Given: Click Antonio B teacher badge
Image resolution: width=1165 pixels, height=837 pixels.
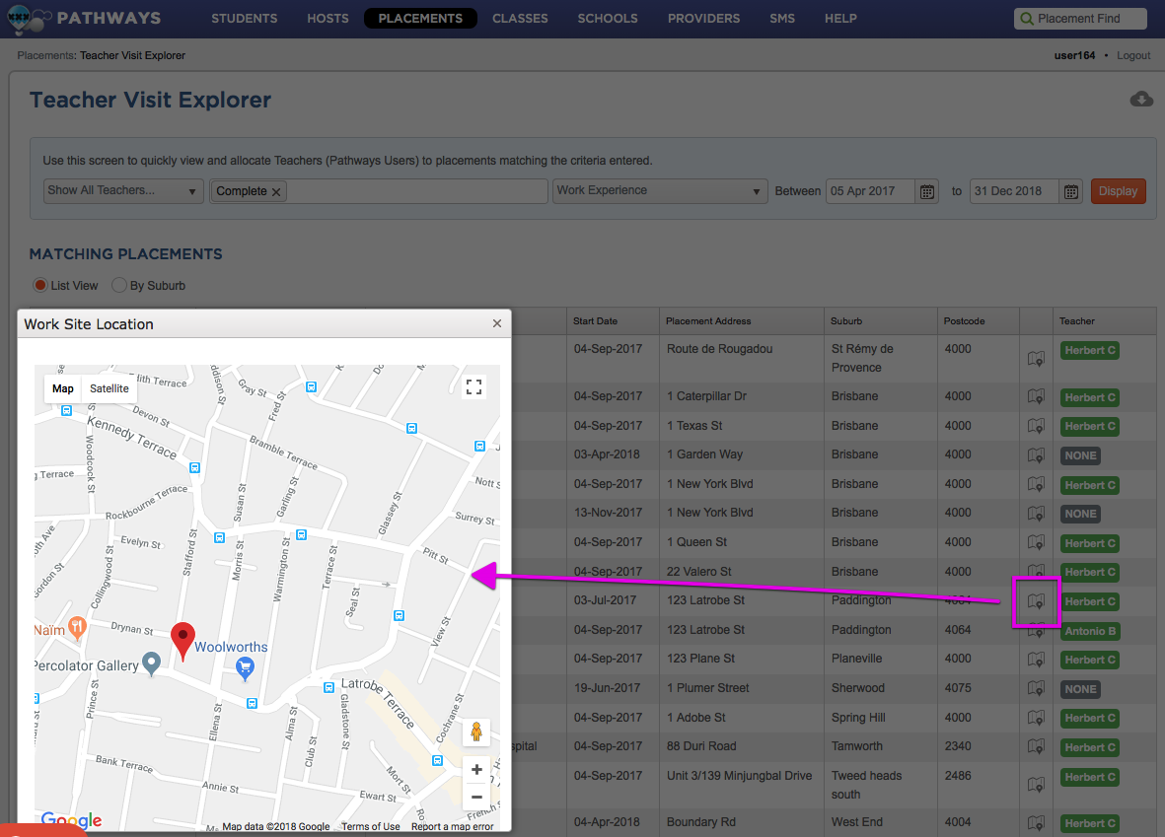Looking at the screenshot, I should click(1089, 631).
